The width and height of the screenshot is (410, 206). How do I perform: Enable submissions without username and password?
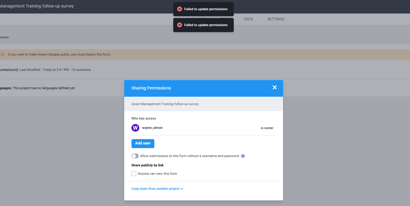[135, 156]
